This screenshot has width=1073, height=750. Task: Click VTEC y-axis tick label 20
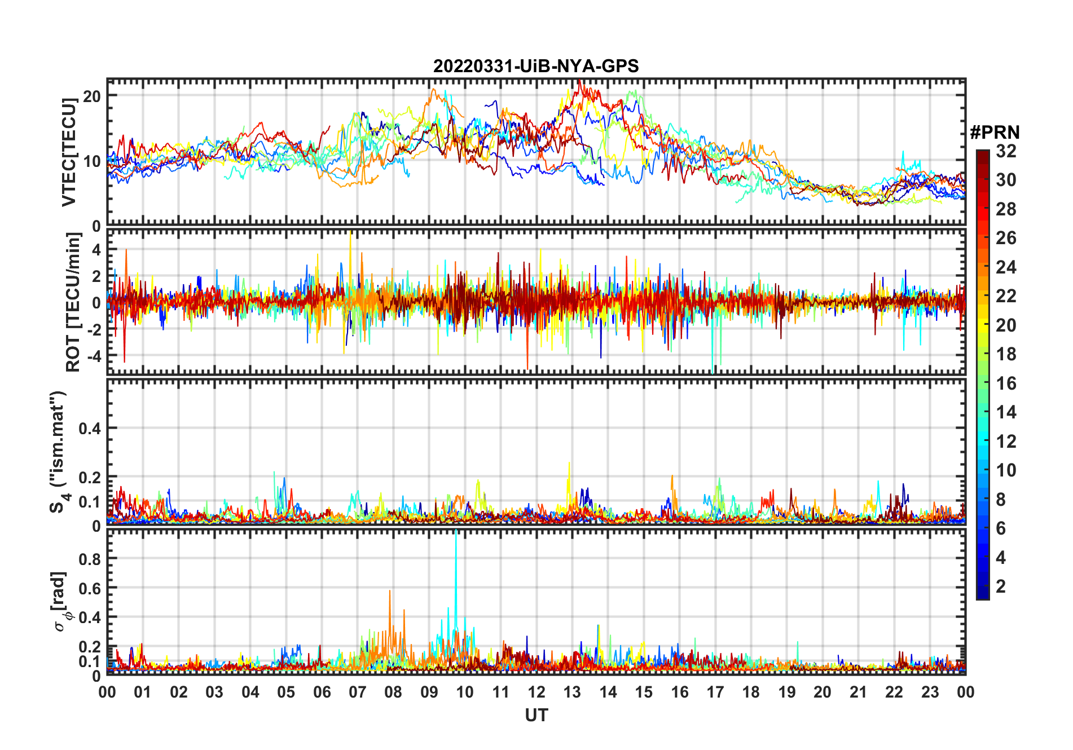[92, 96]
